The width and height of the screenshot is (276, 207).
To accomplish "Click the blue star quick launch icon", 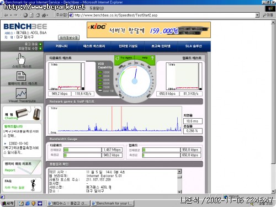I will point(40,203).
